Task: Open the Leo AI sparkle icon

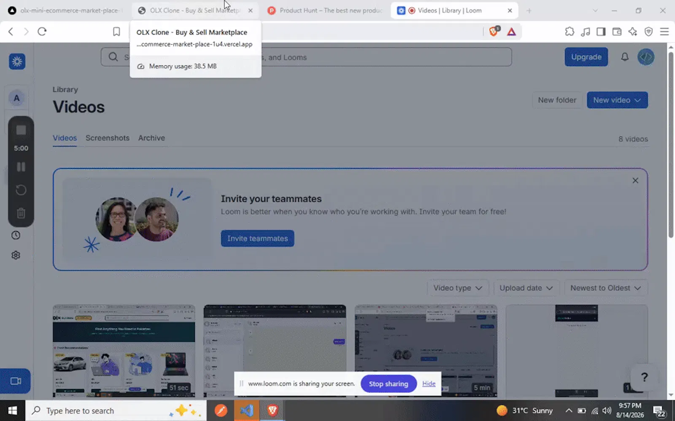Action: pyautogui.click(x=633, y=32)
